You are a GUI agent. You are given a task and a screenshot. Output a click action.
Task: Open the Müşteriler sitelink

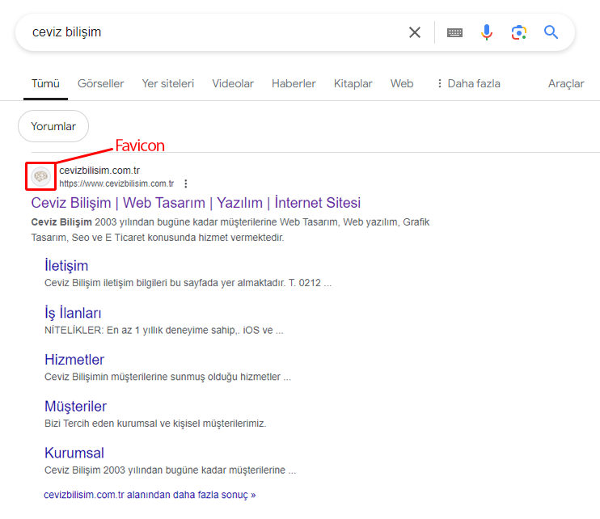point(75,406)
